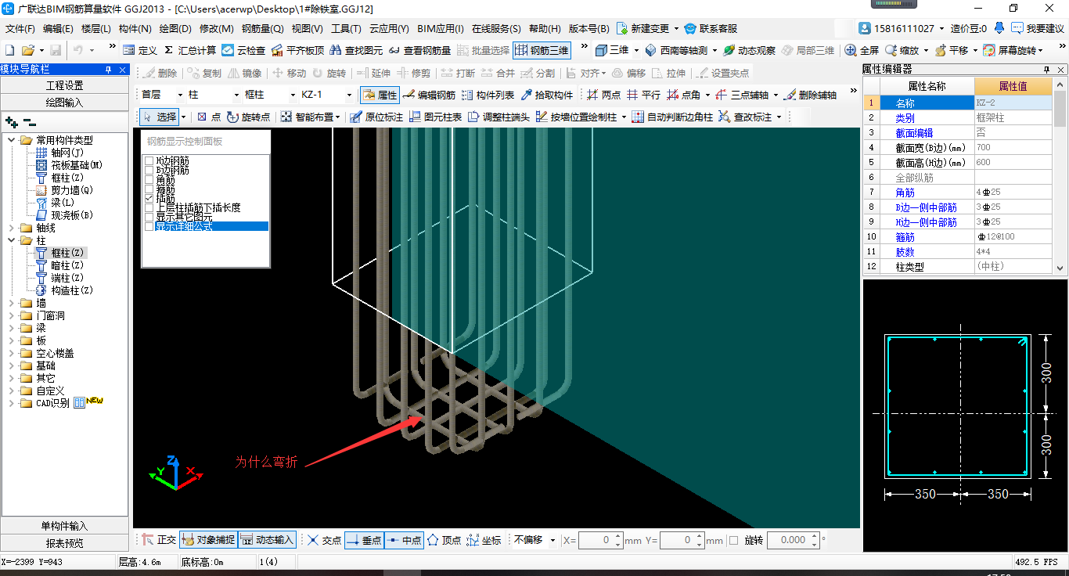
Task: Open the 框柱 subtype dropdown
Action: (x=293, y=95)
